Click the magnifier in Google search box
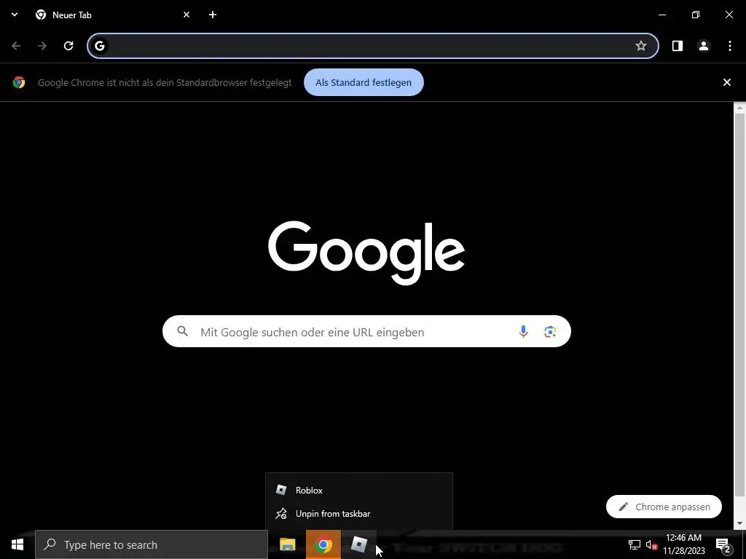746x559 pixels. (x=183, y=331)
